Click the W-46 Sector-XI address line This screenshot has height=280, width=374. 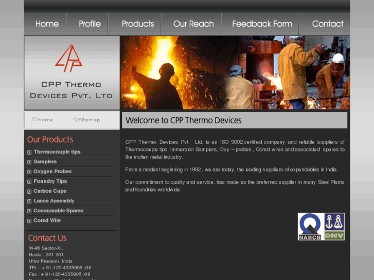[x=46, y=248]
